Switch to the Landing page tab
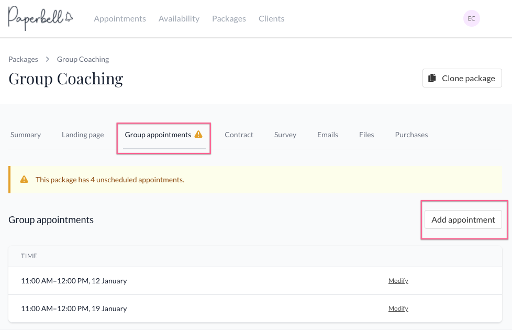 pos(83,135)
